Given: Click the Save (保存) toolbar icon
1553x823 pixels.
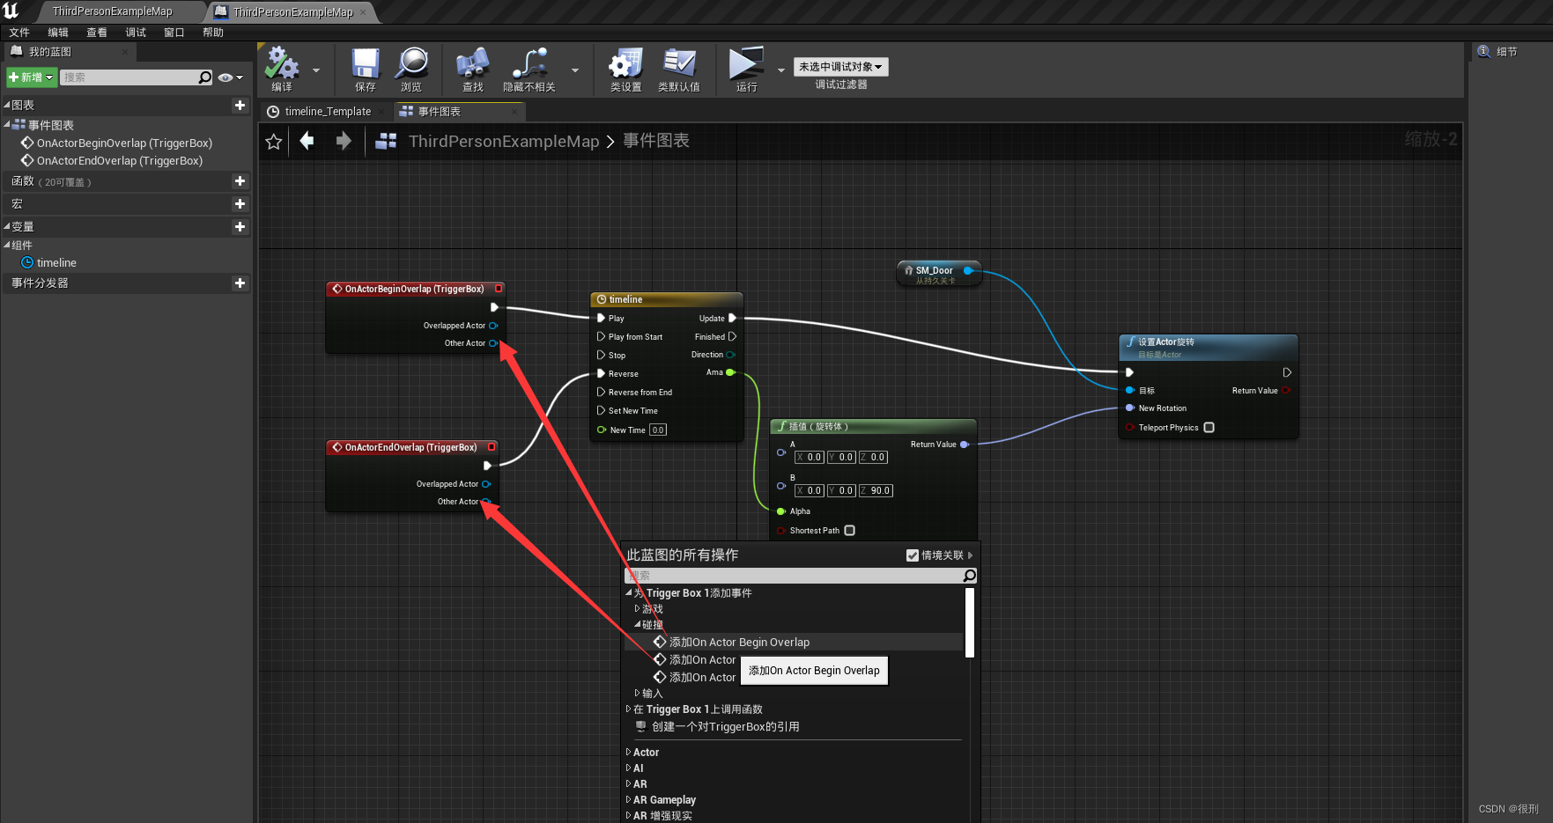Looking at the screenshot, I should click(x=365, y=63).
